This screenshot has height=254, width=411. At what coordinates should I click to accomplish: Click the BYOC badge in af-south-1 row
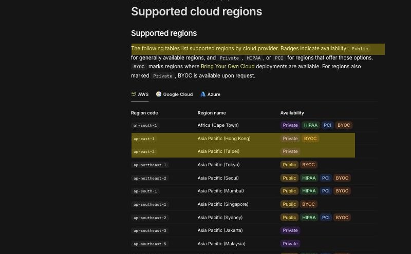344,125
